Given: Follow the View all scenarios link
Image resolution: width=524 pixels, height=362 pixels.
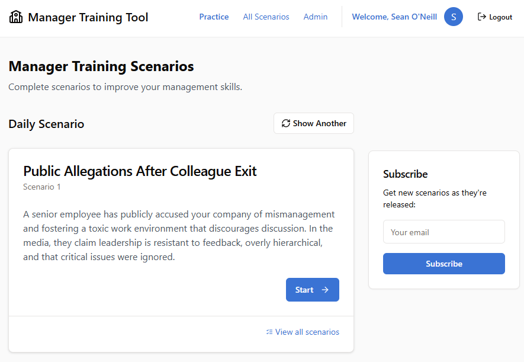Looking at the screenshot, I should 307,332.
